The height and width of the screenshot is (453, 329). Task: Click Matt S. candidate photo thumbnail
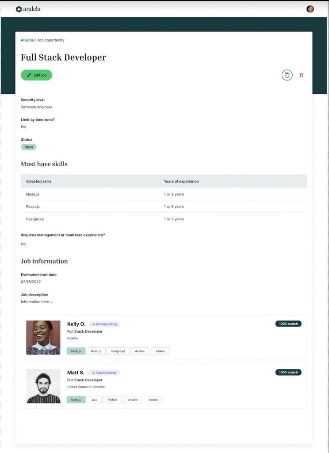click(x=43, y=387)
